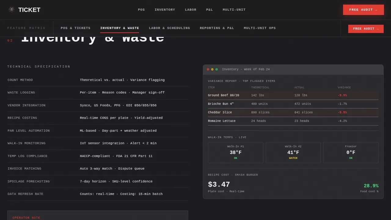Select the Ground Beef 80/20 row

coord(293,95)
